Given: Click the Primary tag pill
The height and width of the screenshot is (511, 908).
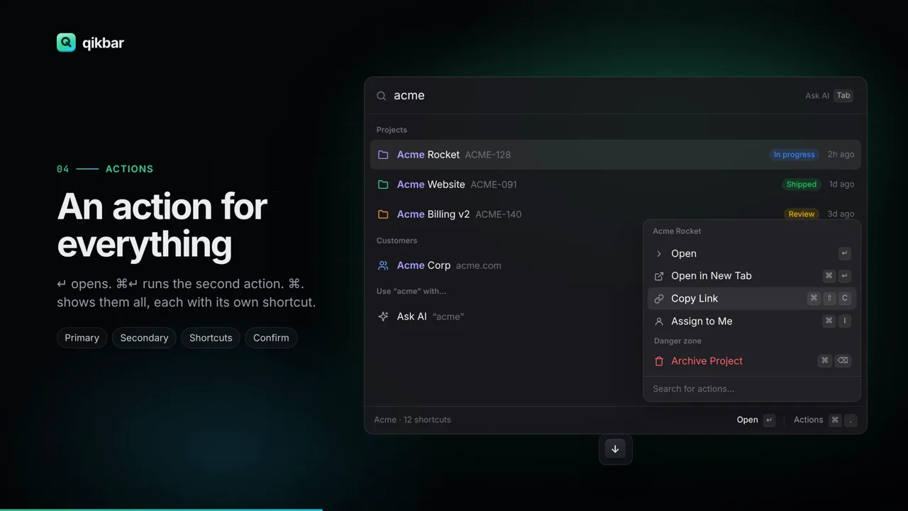Looking at the screenshot, I should pyautogui.click(x=82, y=338).
